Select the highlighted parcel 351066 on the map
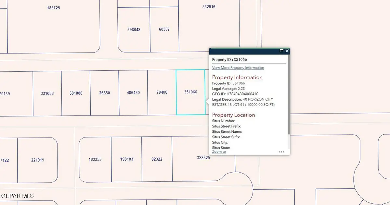Screen dimensions: 390x205 tap(190, 92)
